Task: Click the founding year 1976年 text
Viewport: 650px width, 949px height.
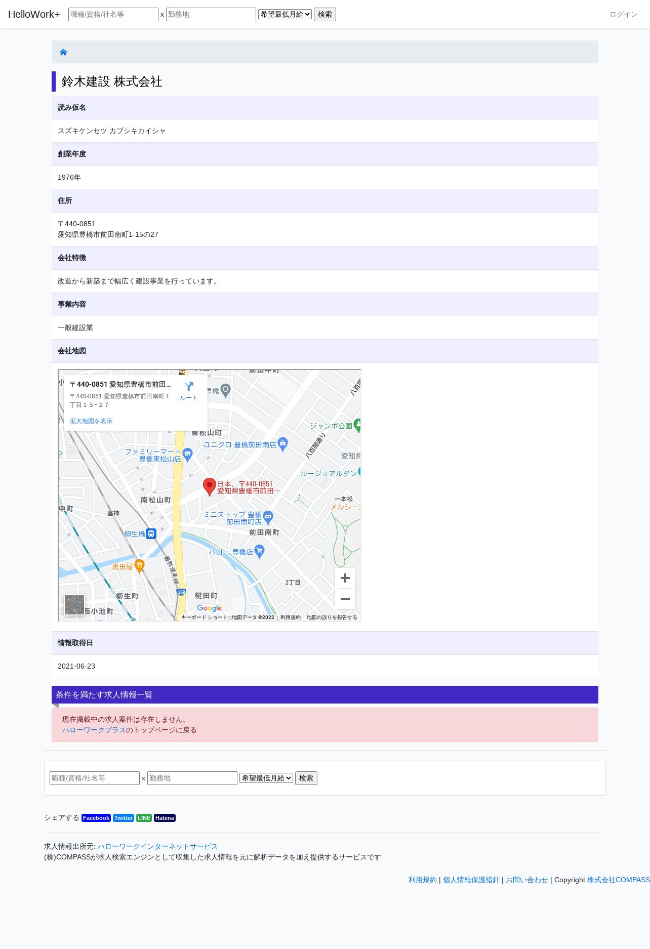Action: pyautogui.click(x=69, y=177)
